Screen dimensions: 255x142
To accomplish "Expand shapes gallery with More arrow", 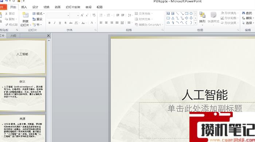I will [196, 23].
